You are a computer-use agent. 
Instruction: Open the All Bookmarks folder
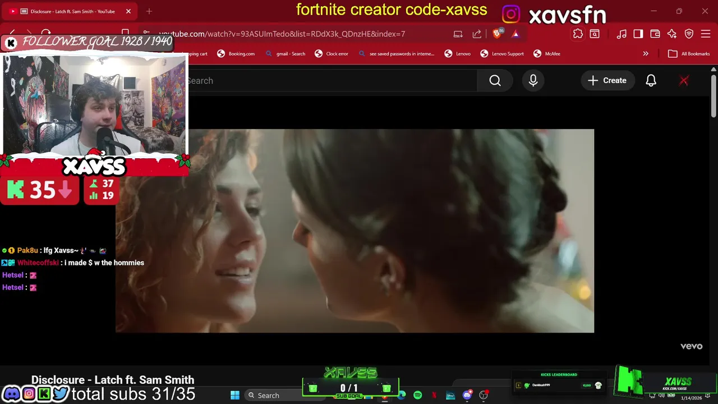click(689, 54)
